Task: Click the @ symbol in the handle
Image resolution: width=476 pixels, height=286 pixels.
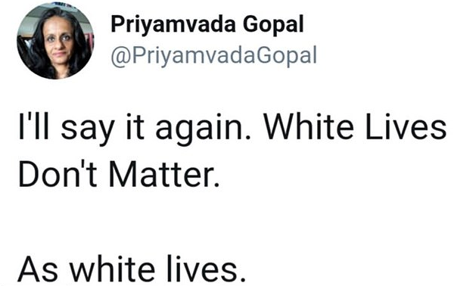Action: pyautogui.click(x=119, y=57)
